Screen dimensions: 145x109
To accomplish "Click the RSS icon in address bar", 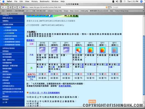I will point(107,7).
